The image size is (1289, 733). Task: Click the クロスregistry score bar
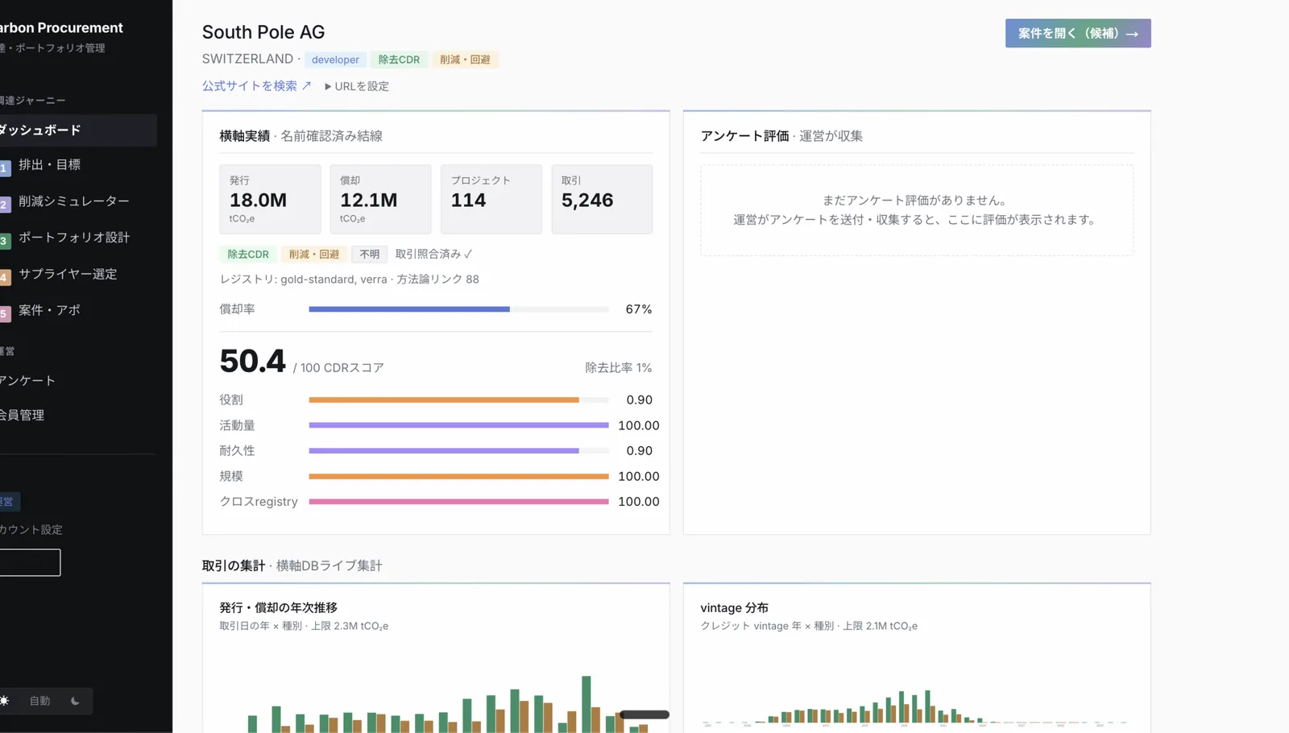(x=459, y=501)
